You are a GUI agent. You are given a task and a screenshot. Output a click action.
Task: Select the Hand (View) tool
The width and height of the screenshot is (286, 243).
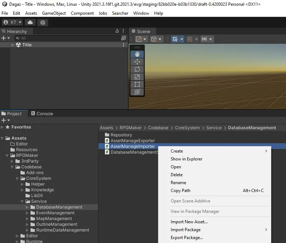pos(137,54)
